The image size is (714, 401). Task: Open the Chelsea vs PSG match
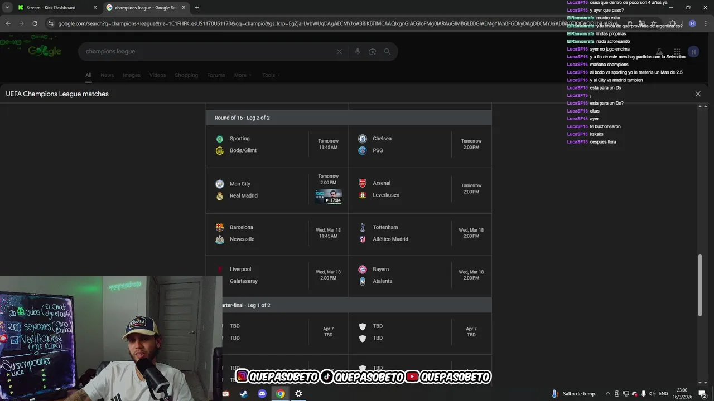(420, 145)
